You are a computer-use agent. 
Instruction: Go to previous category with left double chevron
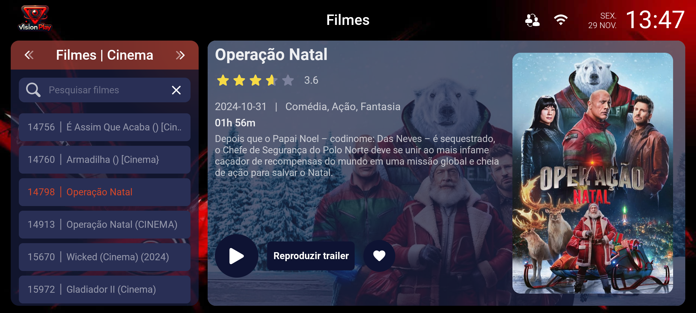29,55
